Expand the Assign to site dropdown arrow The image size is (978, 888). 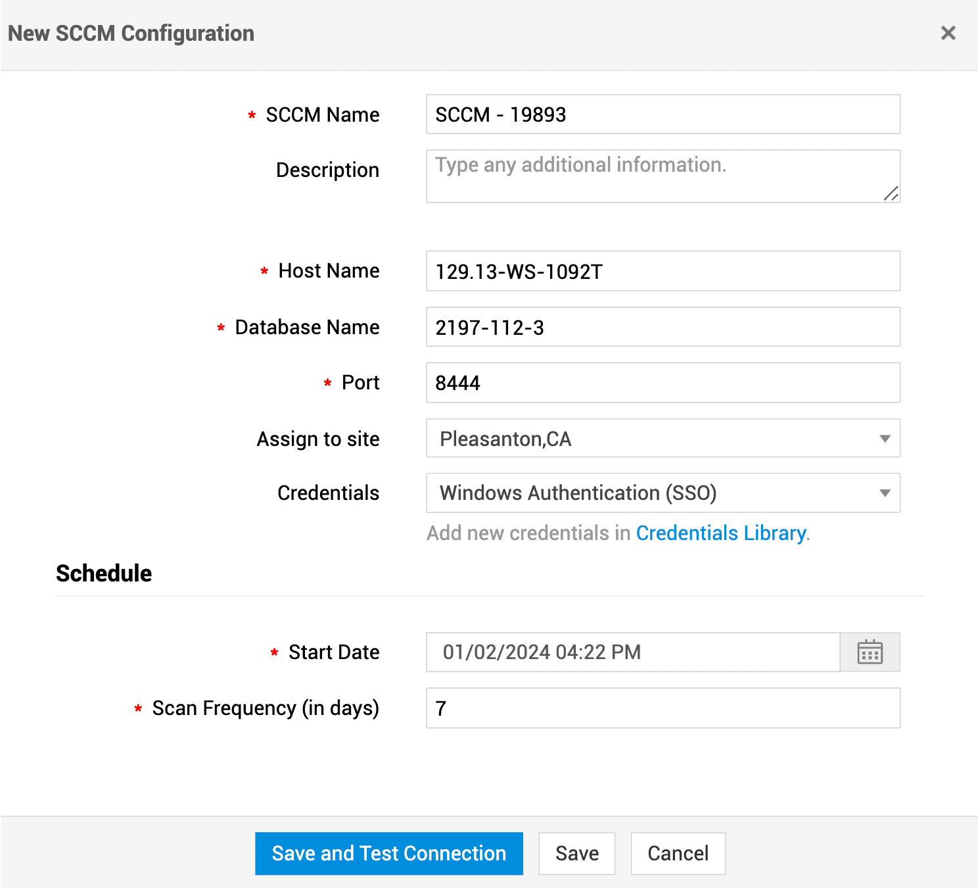tap(885, 439)
